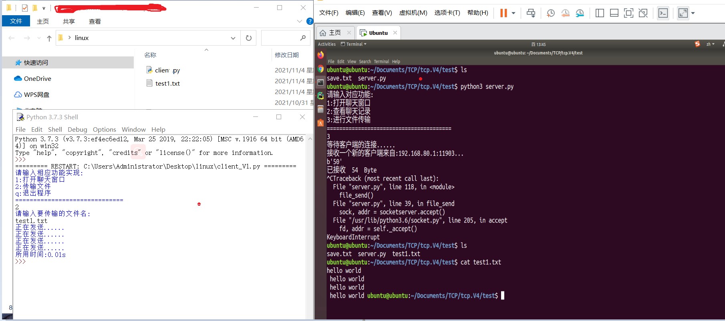Close the Ubuntu tab in VMware
725x321 pixels.
tap(395, 33)
